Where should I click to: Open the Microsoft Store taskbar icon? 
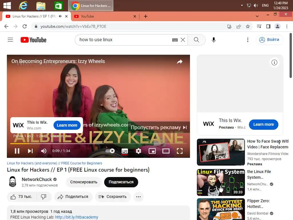pos(58,6)
